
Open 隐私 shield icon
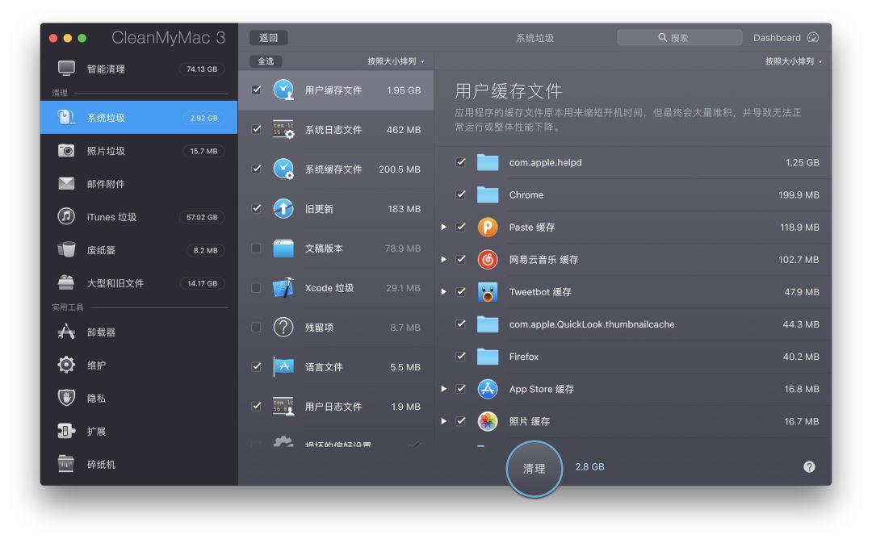66,398
